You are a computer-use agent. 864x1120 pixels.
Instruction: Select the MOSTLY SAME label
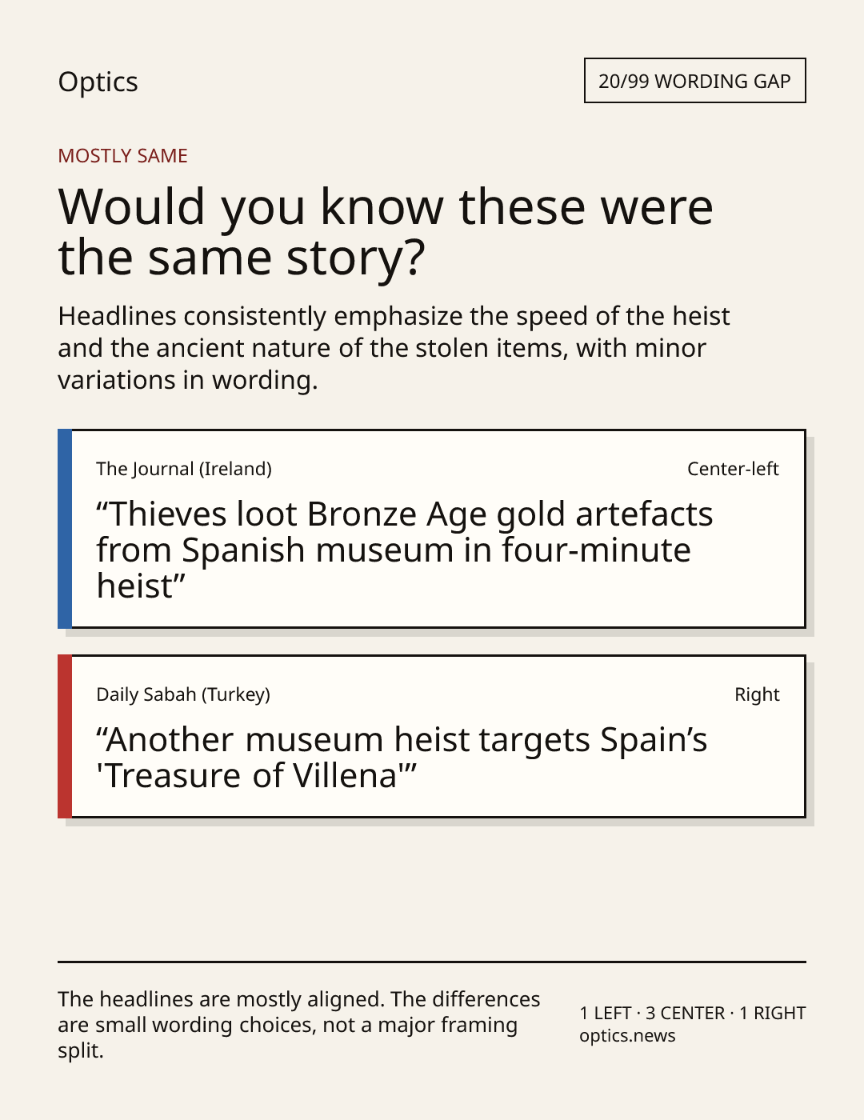coord(122,156)
